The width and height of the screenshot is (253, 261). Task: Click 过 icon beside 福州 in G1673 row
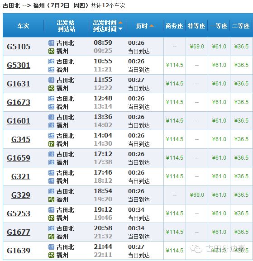coord(51,107)
